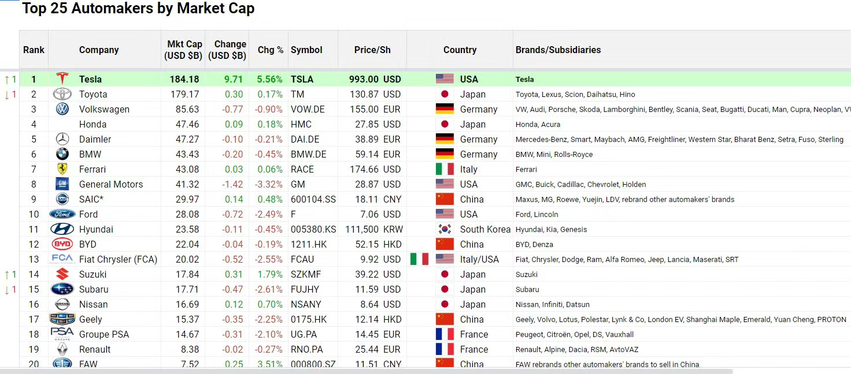Screen dimensions: 851x374
Task: Click the Subaru logo icon
Action: [x=62, y=289]
